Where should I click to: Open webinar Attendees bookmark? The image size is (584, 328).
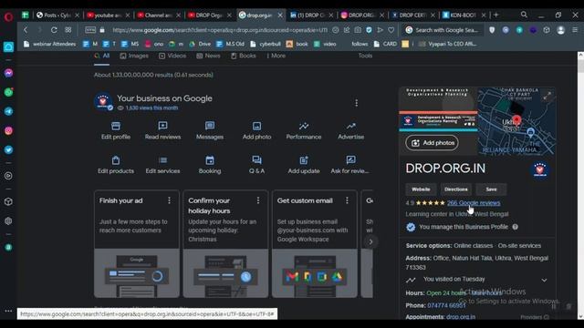49,44
